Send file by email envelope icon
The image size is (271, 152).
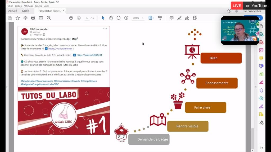coord(41,18)
